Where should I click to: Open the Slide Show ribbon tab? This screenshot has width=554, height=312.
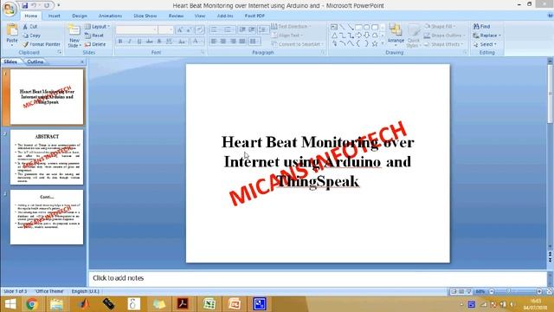(145, 16)
